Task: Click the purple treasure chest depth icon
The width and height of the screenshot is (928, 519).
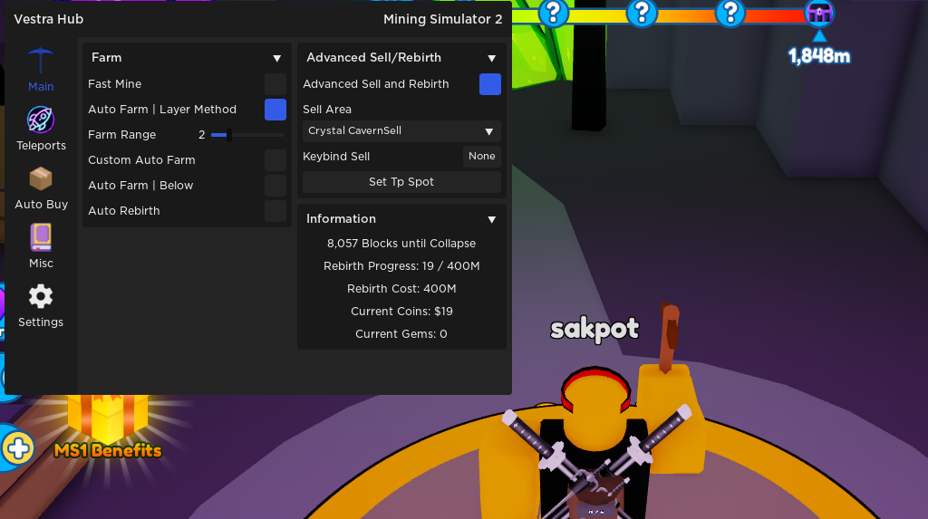Action: pyautogui.click(x=819, y=13)
